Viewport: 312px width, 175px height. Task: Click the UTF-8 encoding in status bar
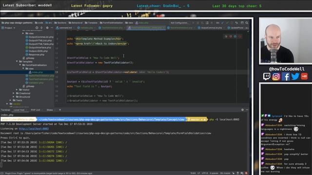pos(205,173)
